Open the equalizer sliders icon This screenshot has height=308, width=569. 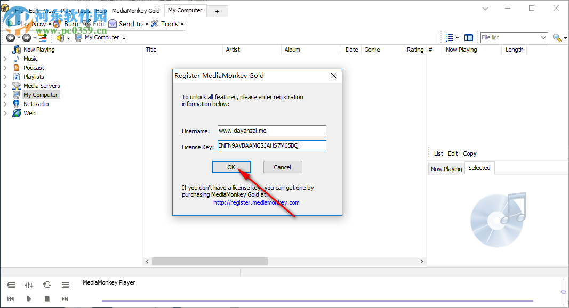[x=29, y=285]
